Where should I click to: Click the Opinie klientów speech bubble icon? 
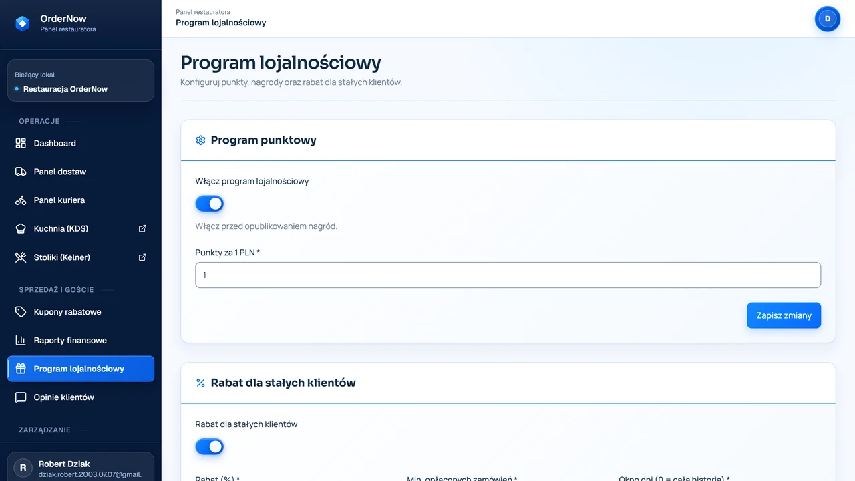(x=21, y=397)
